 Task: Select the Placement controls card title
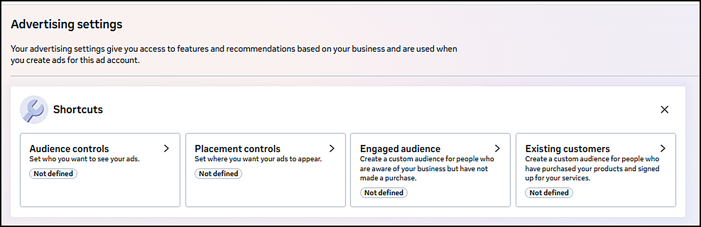[238, 149]
